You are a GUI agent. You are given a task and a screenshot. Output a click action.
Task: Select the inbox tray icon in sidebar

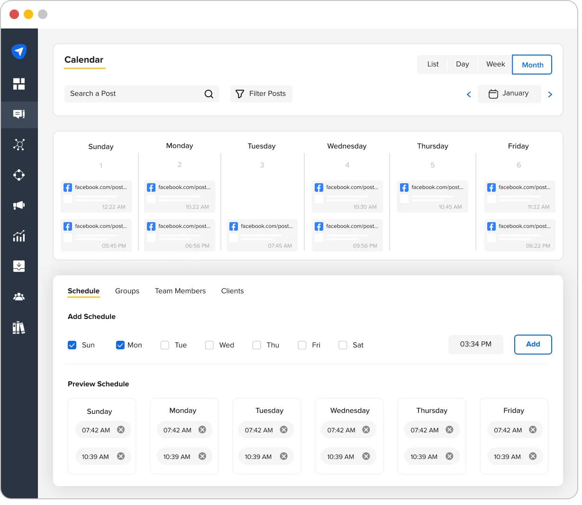pyautogui.click(x=19, y=266)
